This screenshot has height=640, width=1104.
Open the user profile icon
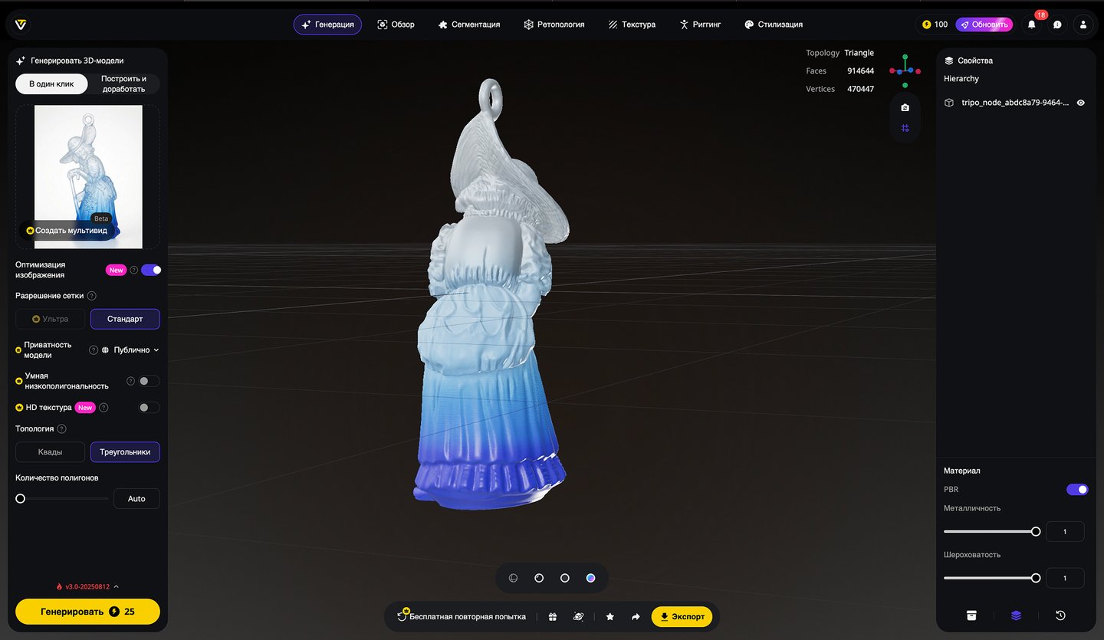coord(1083,25)
